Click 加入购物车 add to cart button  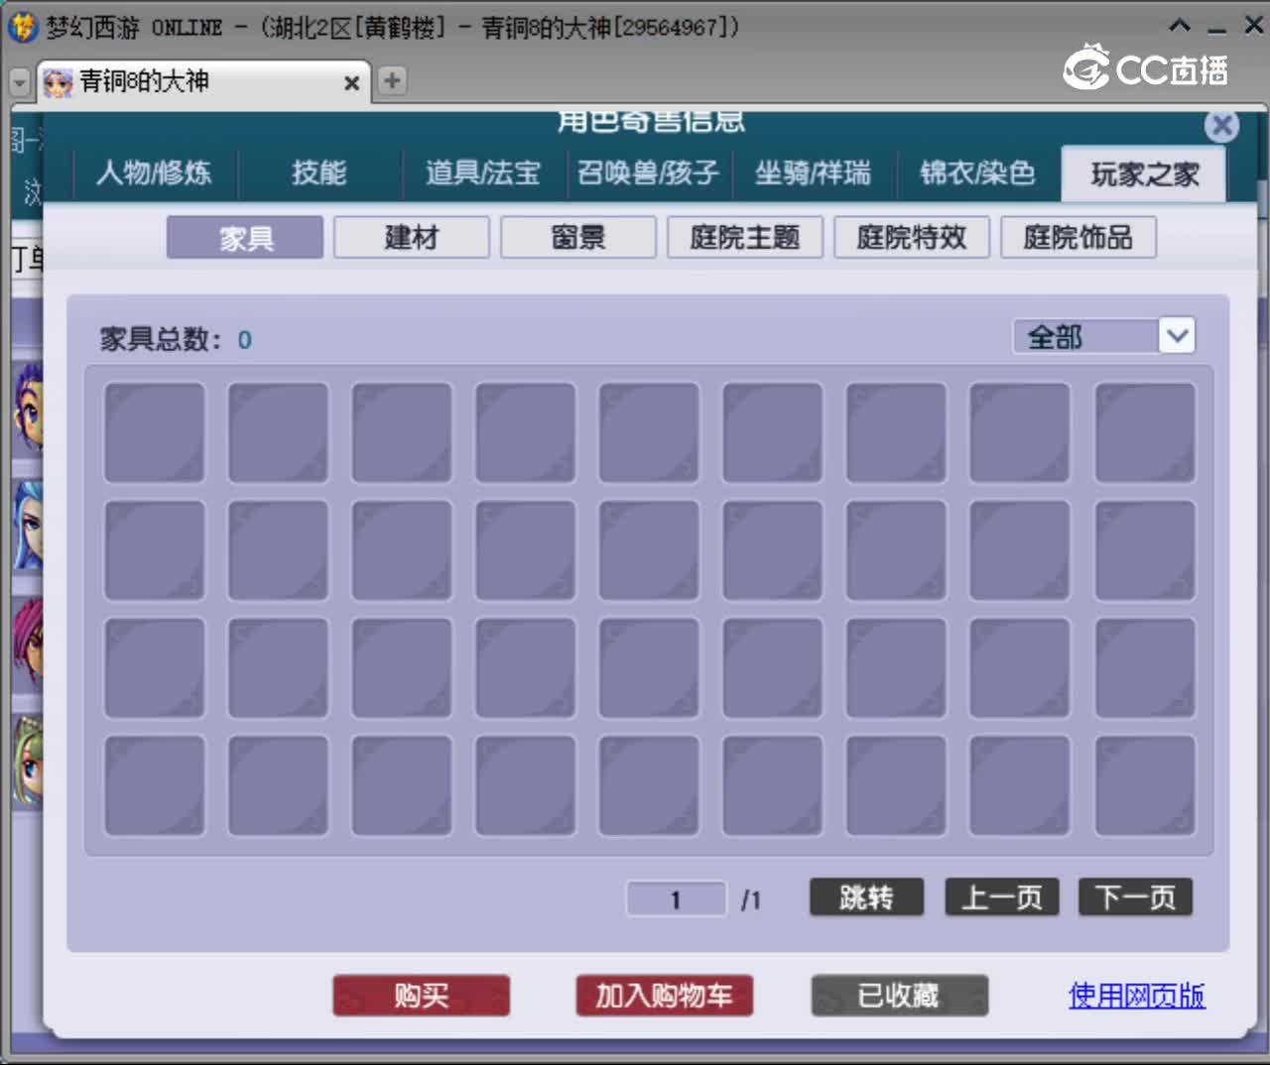[665, 996]
